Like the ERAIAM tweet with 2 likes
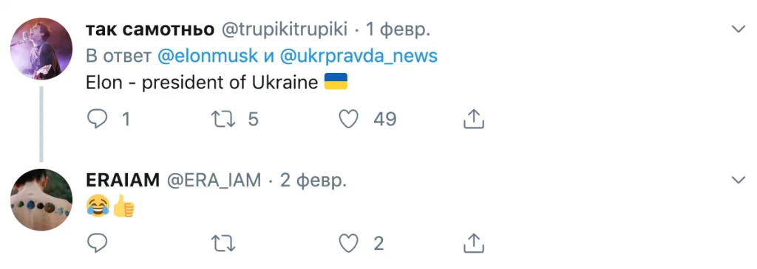The height and width of the screenshot is (269, 757). [x=348, y=243]
